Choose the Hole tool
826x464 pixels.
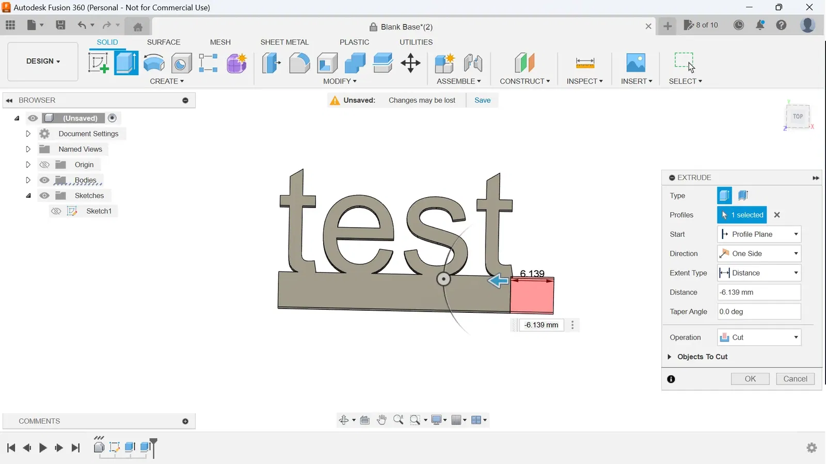[181, 63]
